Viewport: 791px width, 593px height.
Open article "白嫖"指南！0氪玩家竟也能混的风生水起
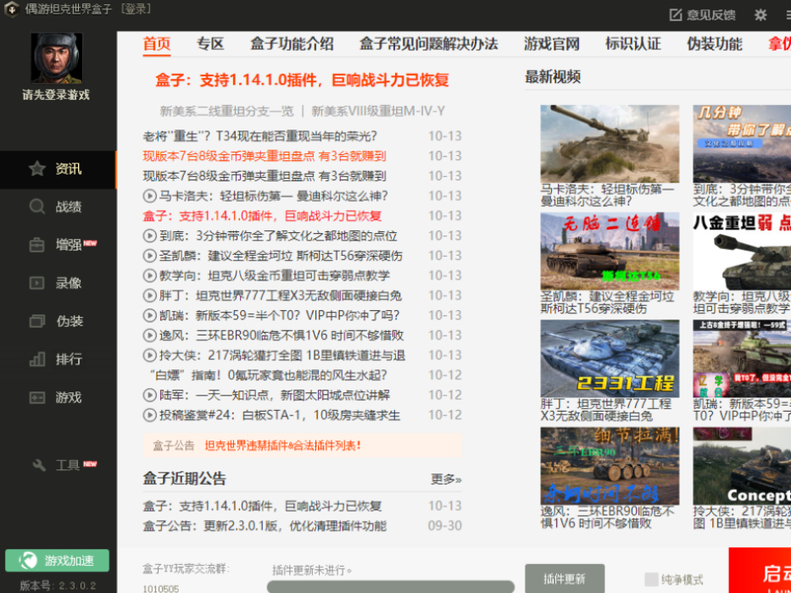(268, 375)
